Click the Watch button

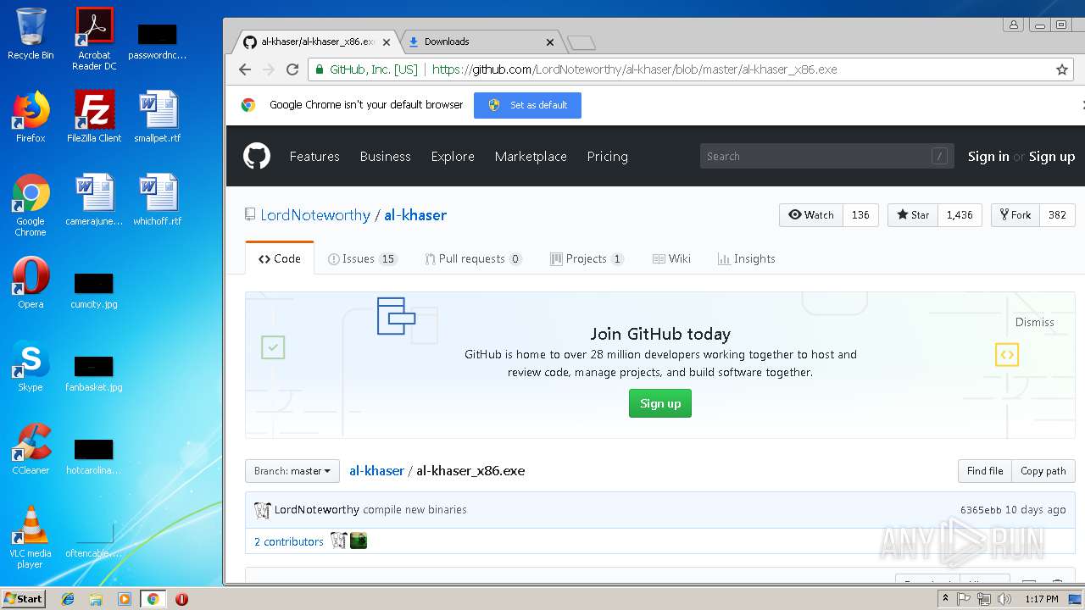[811, 215]
